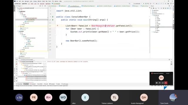Click the toolbar Run button
188x105 pixels.
coord(144,3)
